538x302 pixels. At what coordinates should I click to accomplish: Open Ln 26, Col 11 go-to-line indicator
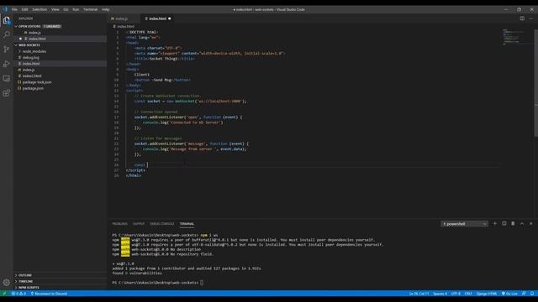[419, 294]
